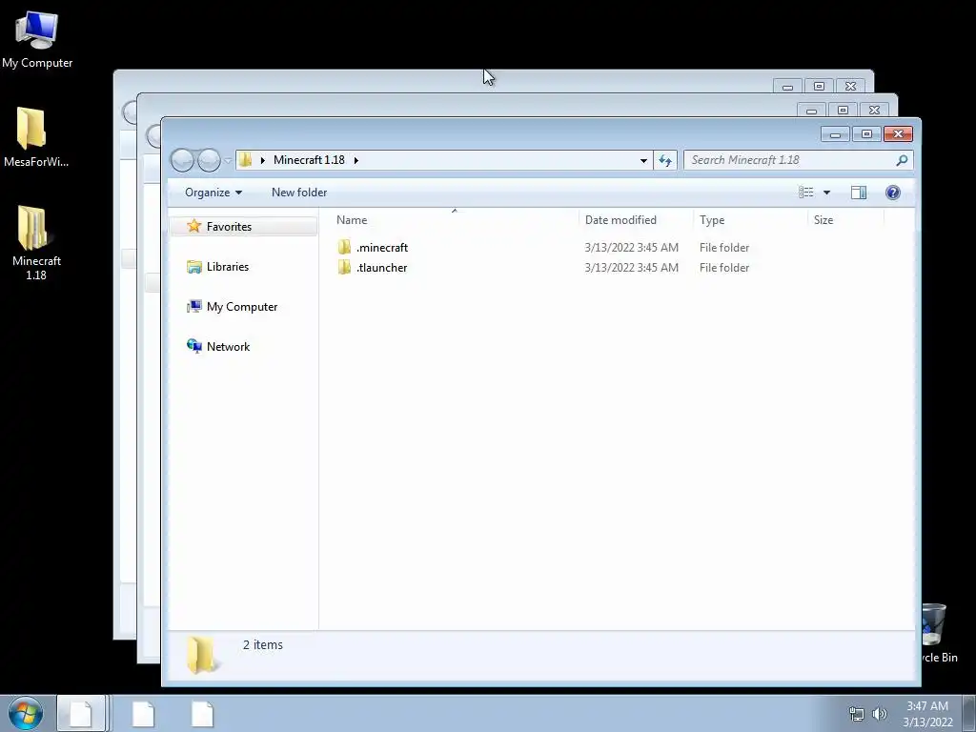Select the .minecraft folder
This screenshot has width=976, height=732.
pyautogui.click(x=382, y=248)
